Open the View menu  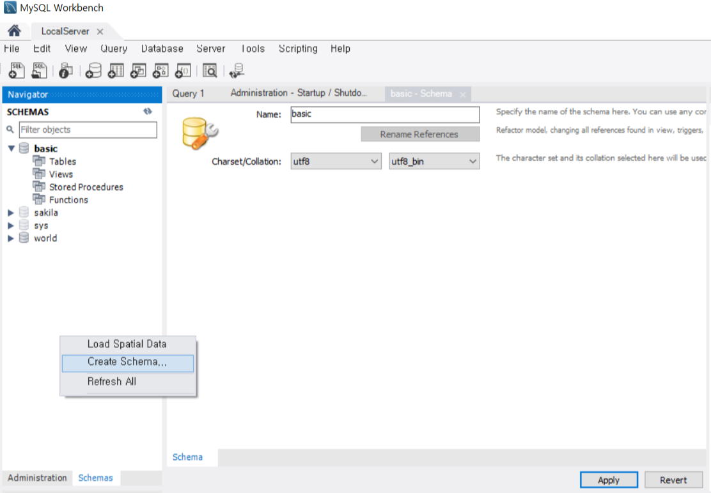(x=75, y=49)
